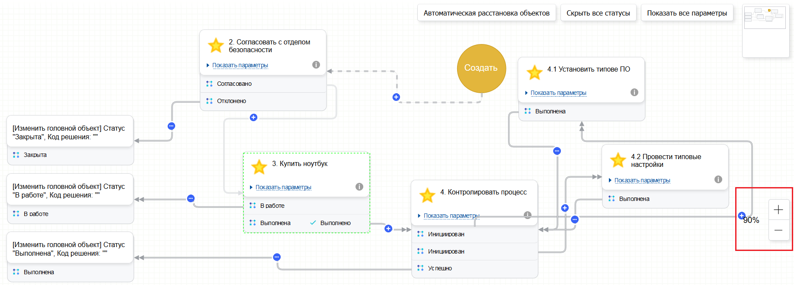This screenshot has height=285, width=794.
Task: Open info icon on 'Согласовать с отделом безопасности' card
Action: click(316, 65)
